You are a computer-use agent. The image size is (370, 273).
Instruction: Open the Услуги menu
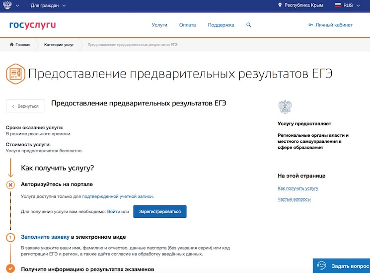(159, 25)
